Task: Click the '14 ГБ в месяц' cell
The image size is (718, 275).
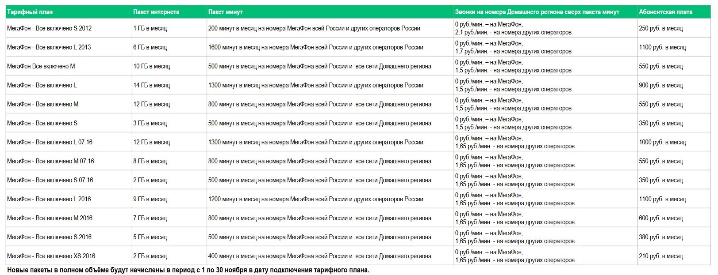Action: pos(169,85)
